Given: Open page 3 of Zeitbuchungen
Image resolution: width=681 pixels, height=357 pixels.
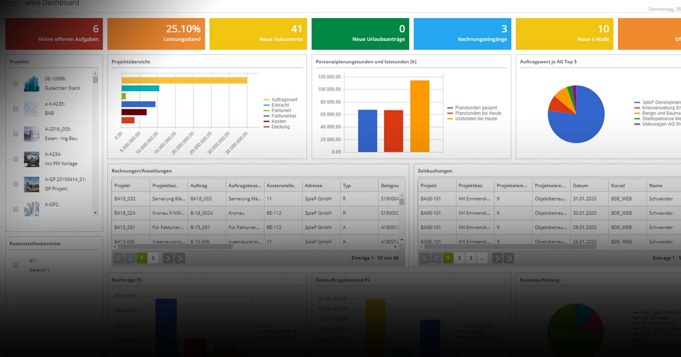Looking at the screenshot, I should pos(470,258).
